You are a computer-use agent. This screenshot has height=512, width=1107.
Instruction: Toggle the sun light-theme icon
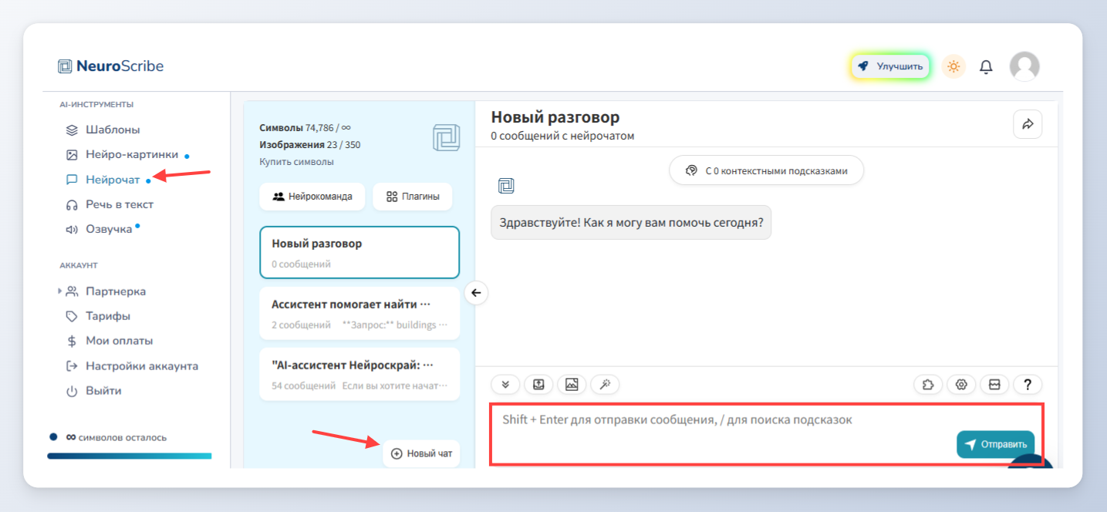point(953,66)
